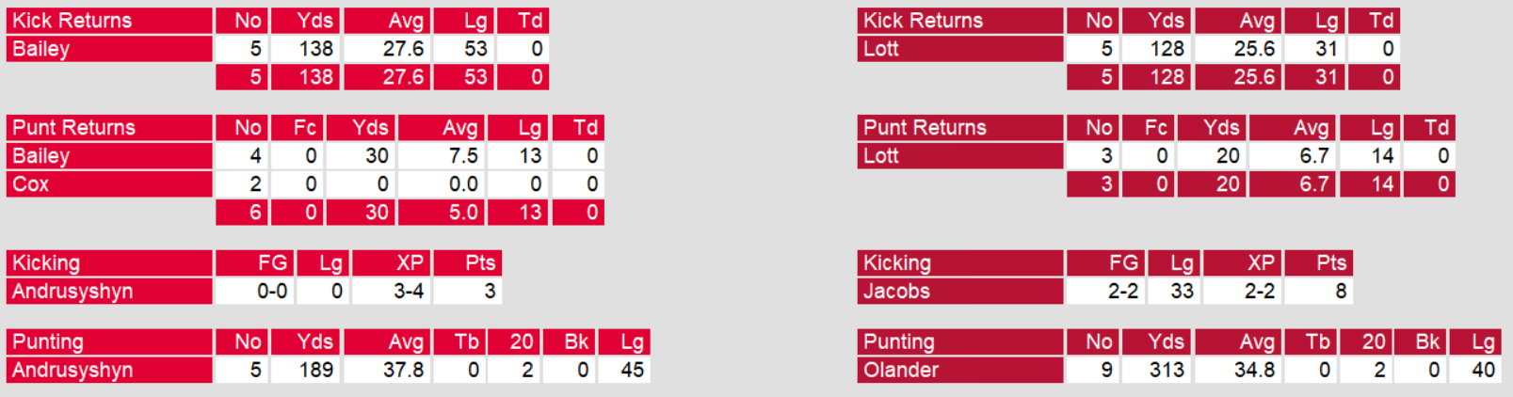Image resolution: width=1513 pixels, height=397 pixels.
Task: Click Andrusyshyn in the Punting table
Action: tap(72, 371)
